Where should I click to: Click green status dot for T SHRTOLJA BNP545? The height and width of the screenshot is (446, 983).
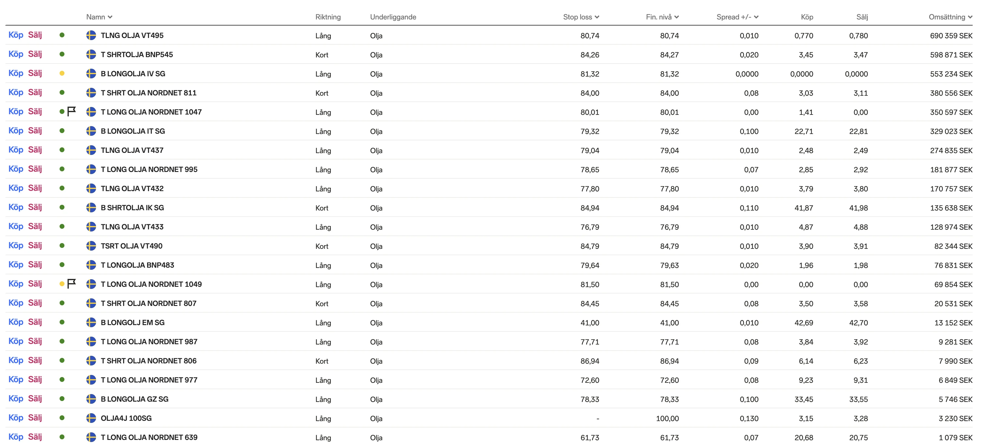point(62,54)
